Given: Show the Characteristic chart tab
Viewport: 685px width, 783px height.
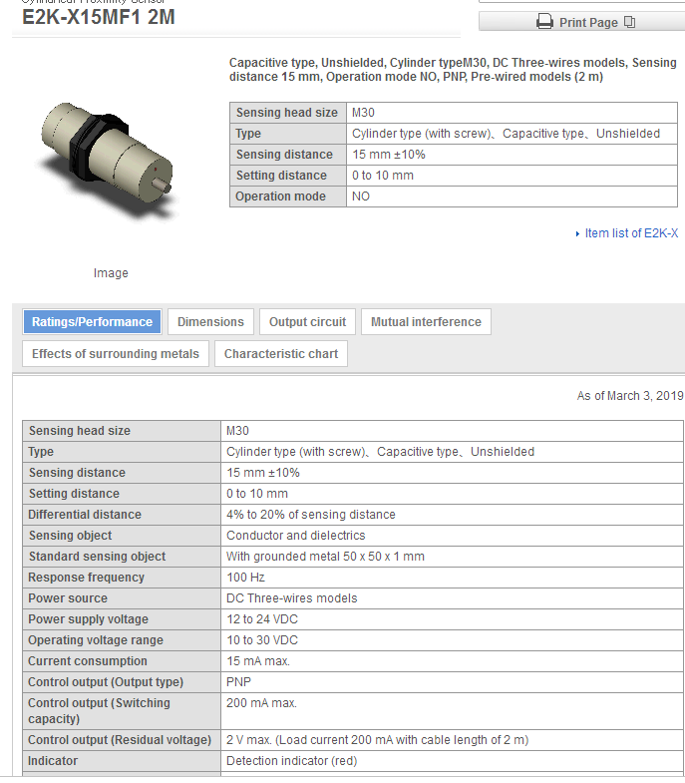Looking at the screenshot, I should click(x=281, y=354).
